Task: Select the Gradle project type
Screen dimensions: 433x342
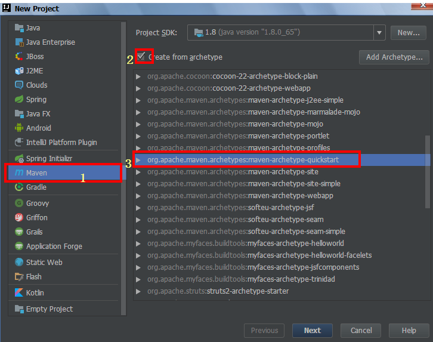Action: [63, 187]
